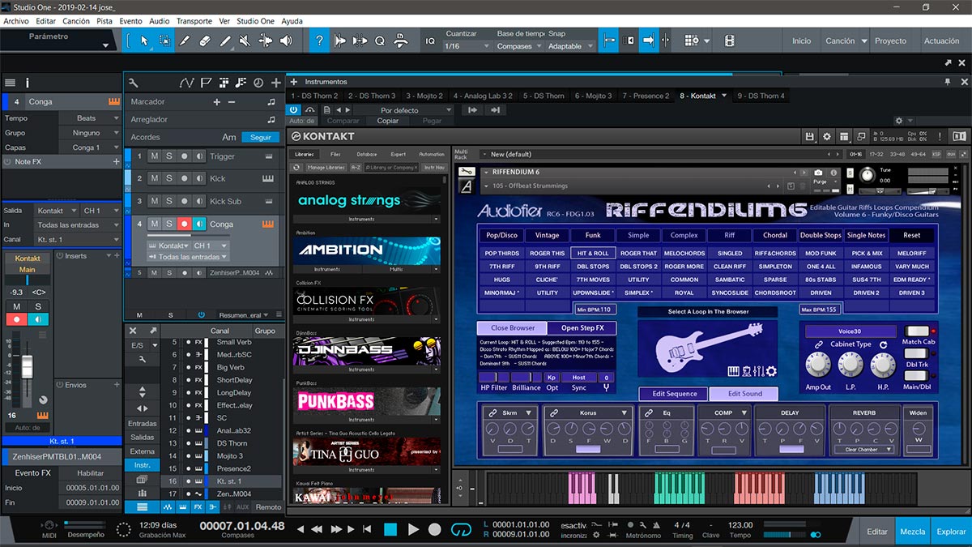Viewport: 972px width, 547px height.
Task: Adjust the Kontakt Tune knob
Action: pyautogui.click(x=868, y=173)
